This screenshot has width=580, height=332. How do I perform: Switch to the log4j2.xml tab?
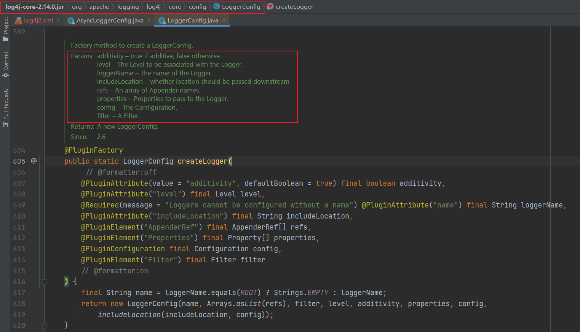pos(38,21)
